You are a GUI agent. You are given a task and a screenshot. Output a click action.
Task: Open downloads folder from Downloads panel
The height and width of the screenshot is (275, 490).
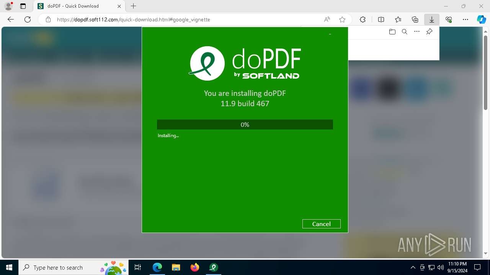[392, 32]
